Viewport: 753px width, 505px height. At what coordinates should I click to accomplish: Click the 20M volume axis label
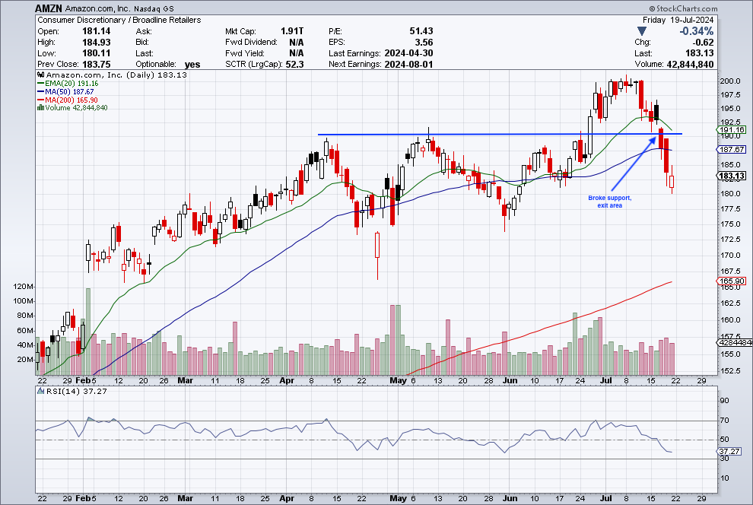25,360
